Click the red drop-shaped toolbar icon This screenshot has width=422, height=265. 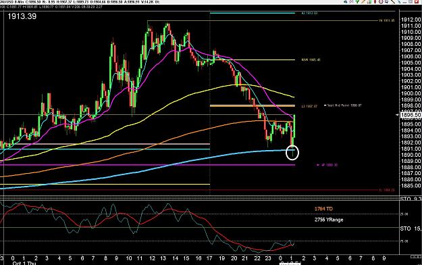pyautogui.click(x=375, y=1)
